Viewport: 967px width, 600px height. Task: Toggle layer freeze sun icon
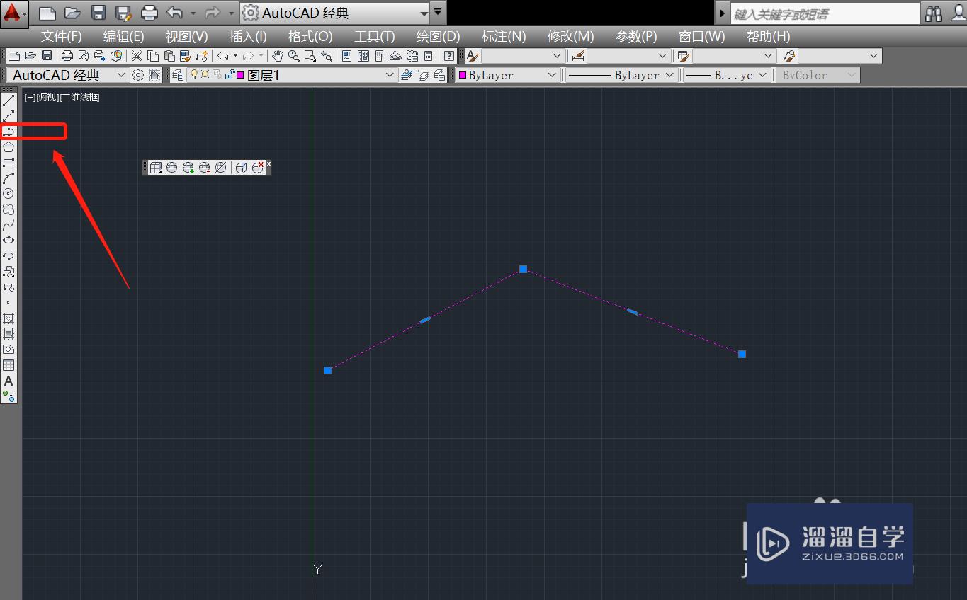click(x=205, y=75)
